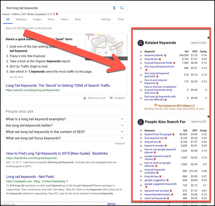Star the short tail keywords row
The width and height of the screenshot is (215, 206).
[x=141, y=198]
